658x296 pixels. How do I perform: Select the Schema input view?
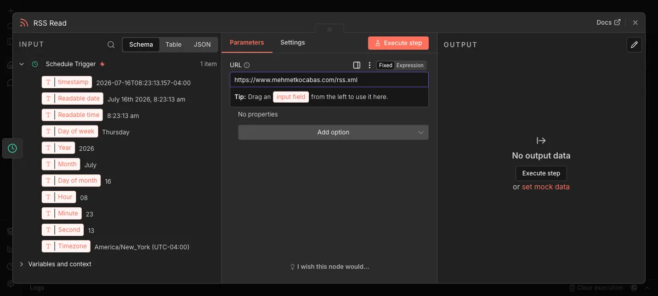[x=141, y=44]
